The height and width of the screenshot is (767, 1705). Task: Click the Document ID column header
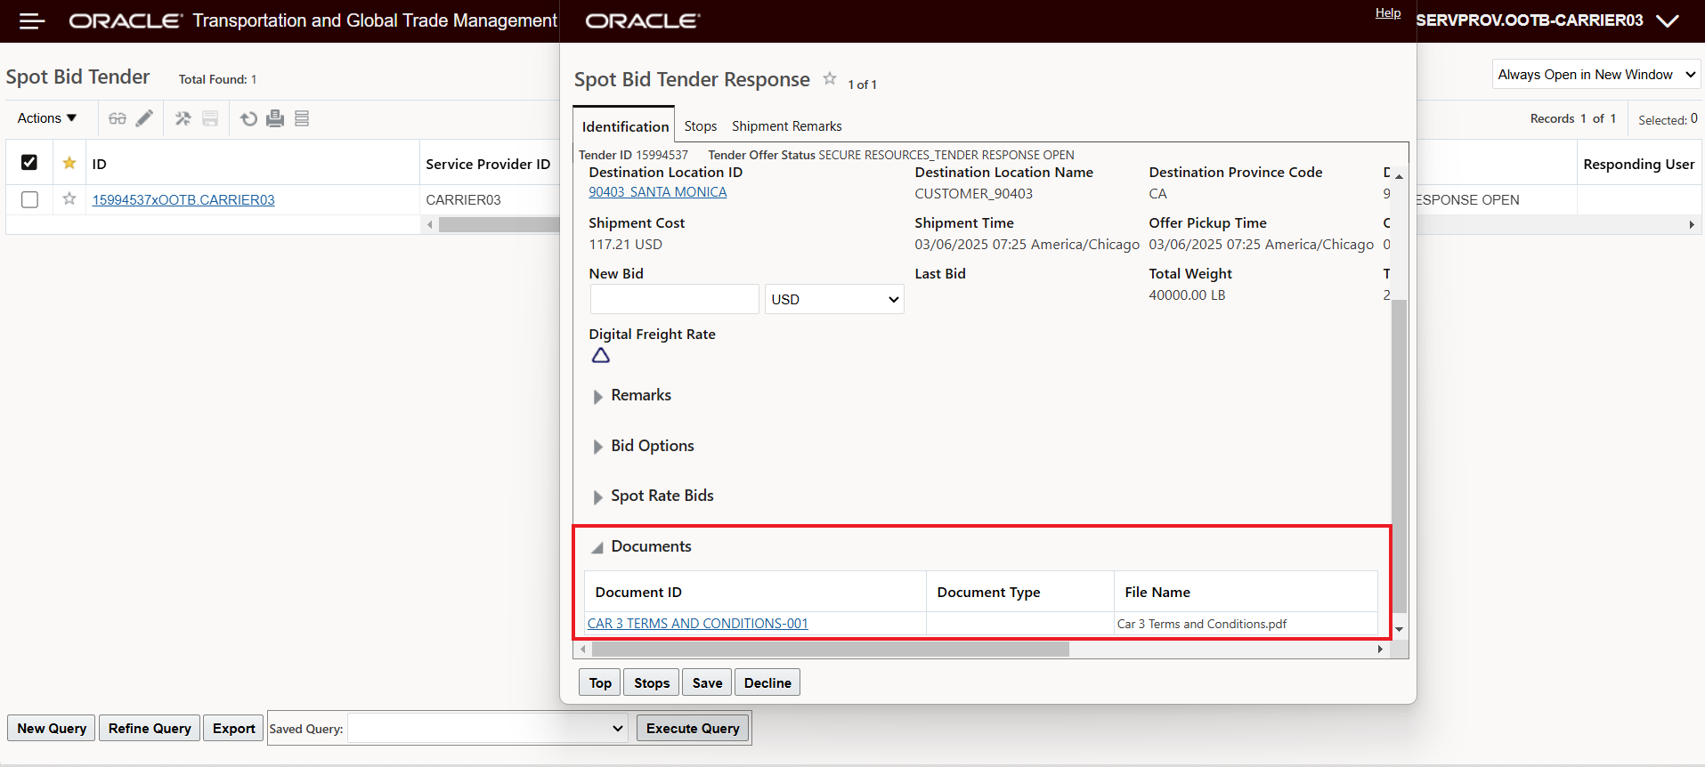pos(755,592)
